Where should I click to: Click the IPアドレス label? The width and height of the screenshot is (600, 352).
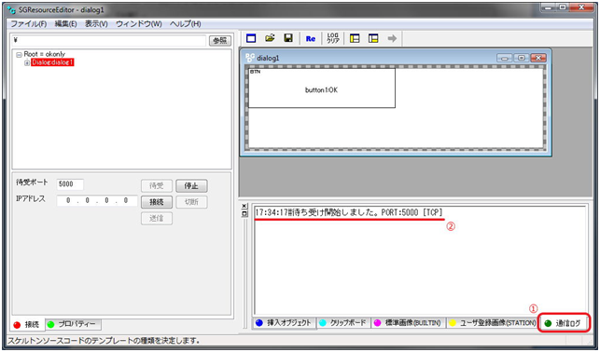pyautogui.click(x=31, y=198)
